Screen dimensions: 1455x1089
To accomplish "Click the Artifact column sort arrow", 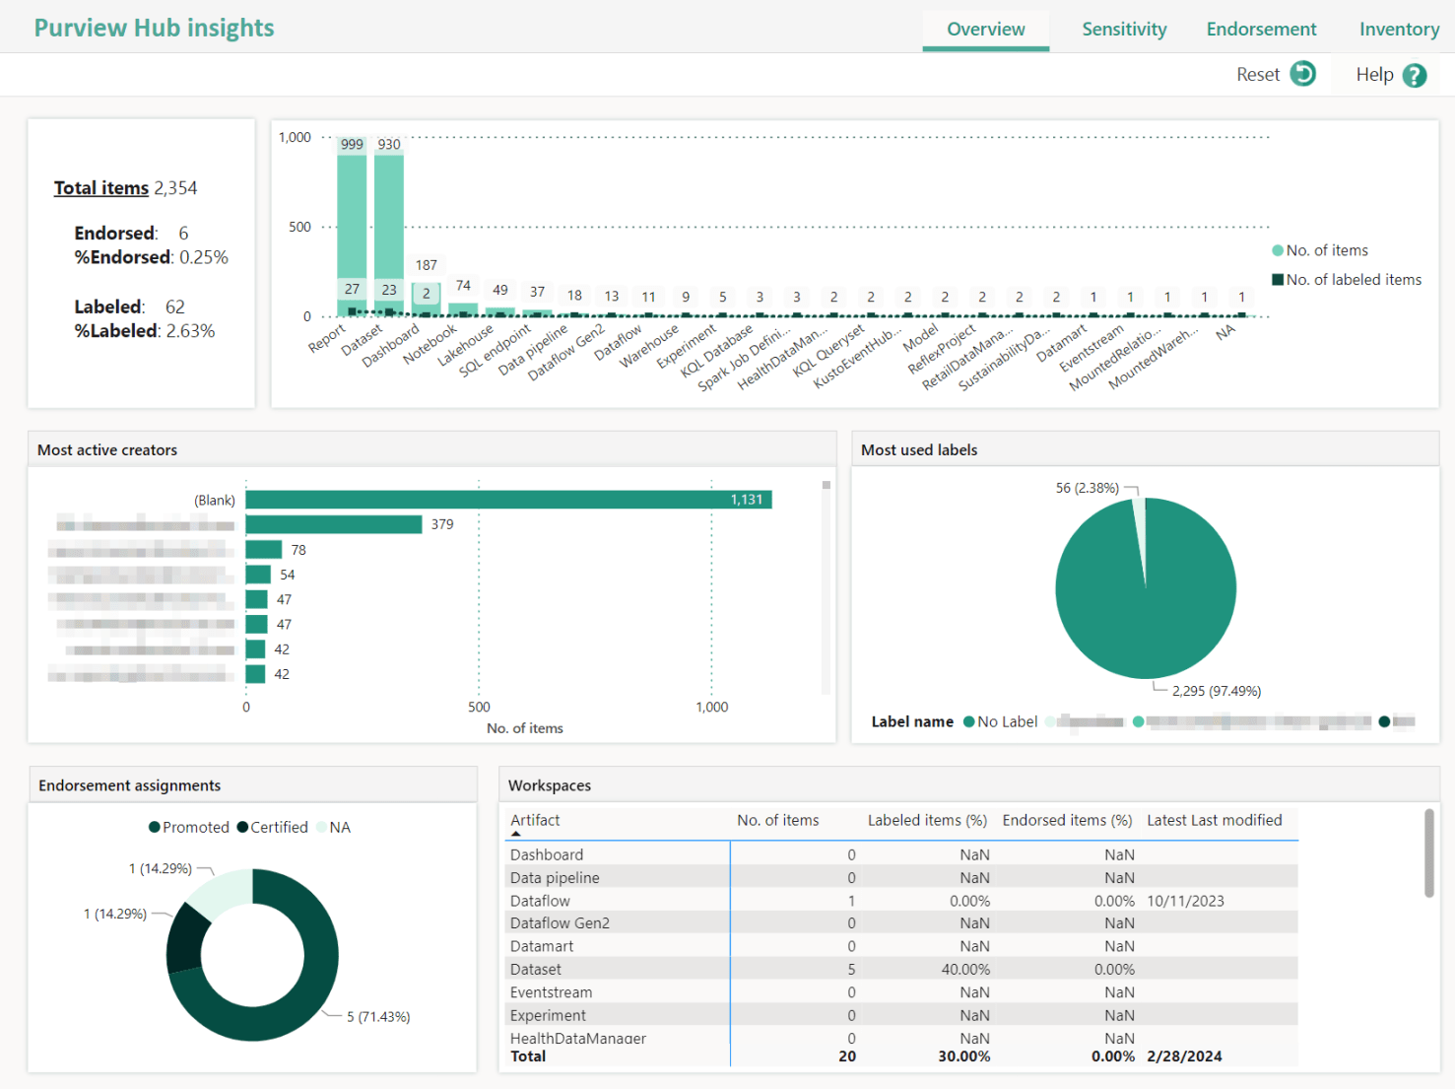I will coord(516,833).
